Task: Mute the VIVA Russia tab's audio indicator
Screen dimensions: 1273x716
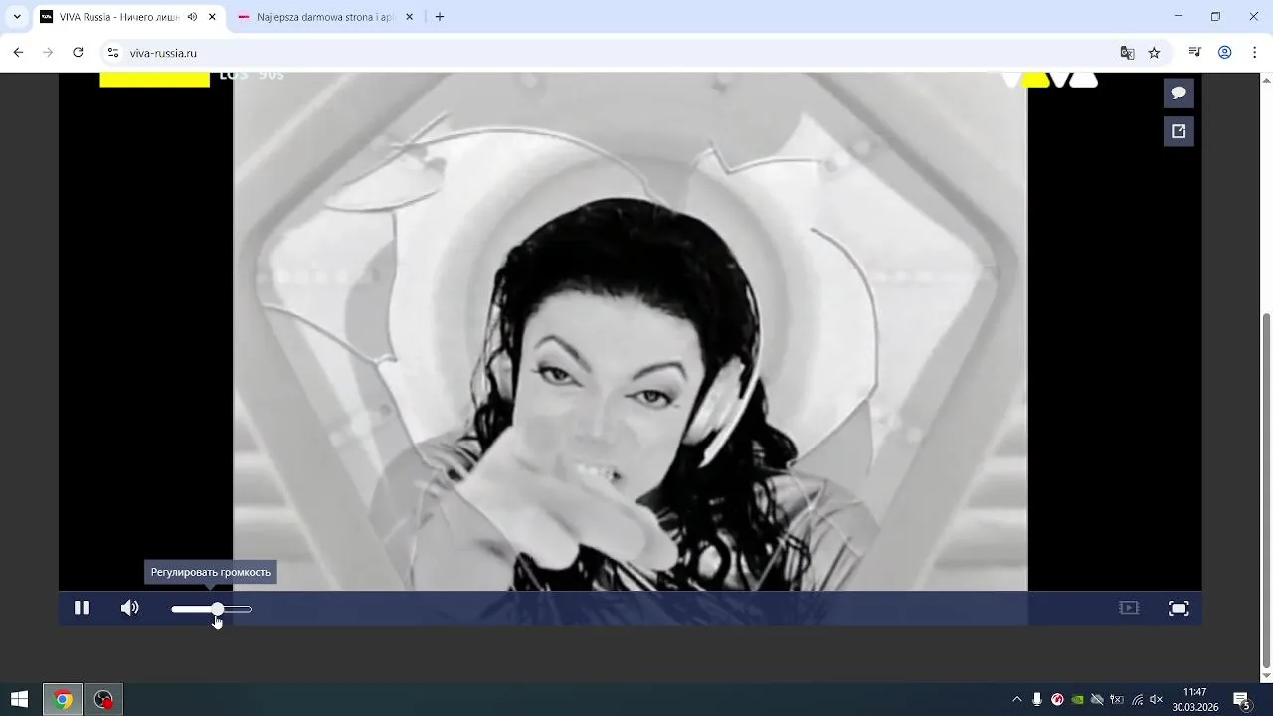Action: tap(192, 17)
